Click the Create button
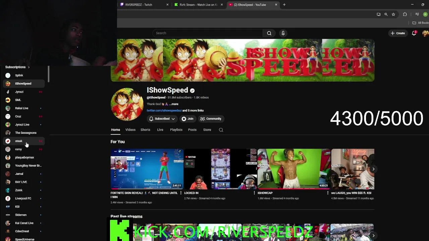This screenshot has width=429, height=241. (x=398, y=33)
